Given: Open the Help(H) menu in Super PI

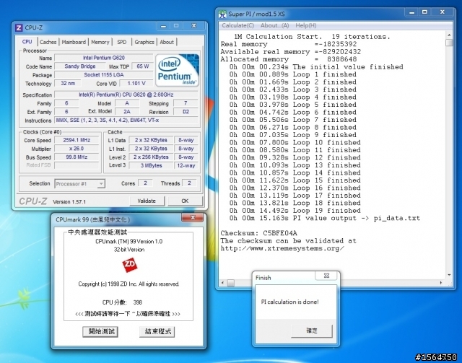Looking at the screenshot, I should [306, 26].
